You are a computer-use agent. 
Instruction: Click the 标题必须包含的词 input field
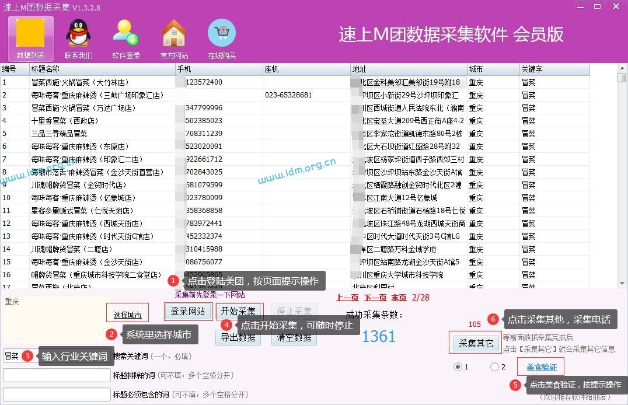[57, 394]
